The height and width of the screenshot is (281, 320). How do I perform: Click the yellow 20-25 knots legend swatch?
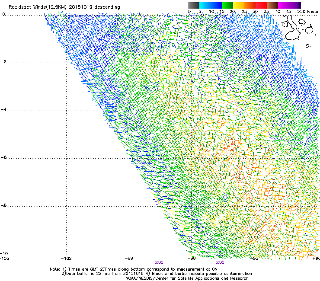point(239,5)
